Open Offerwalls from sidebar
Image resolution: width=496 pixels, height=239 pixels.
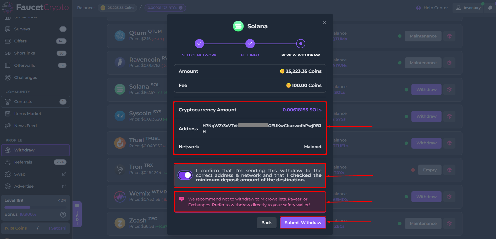click(35, 65)
